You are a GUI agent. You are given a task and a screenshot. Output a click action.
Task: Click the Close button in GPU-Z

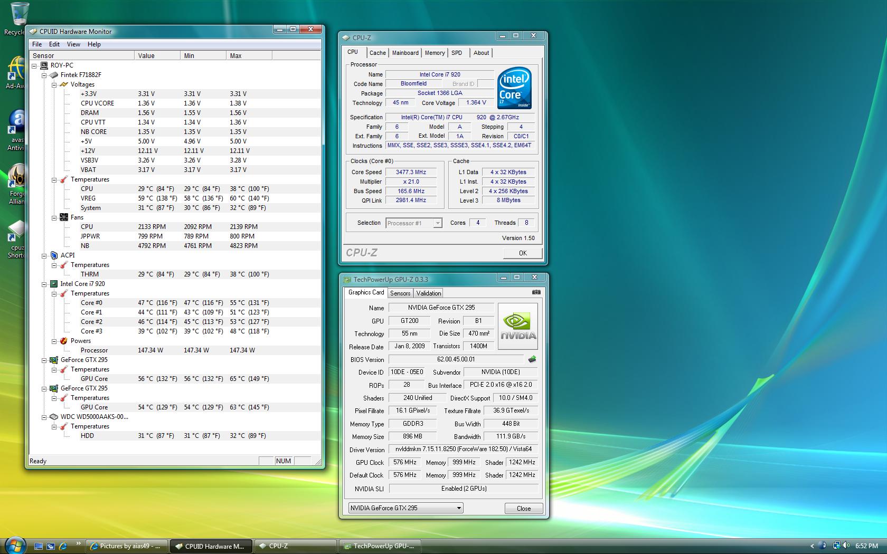(x=524, y=508)
